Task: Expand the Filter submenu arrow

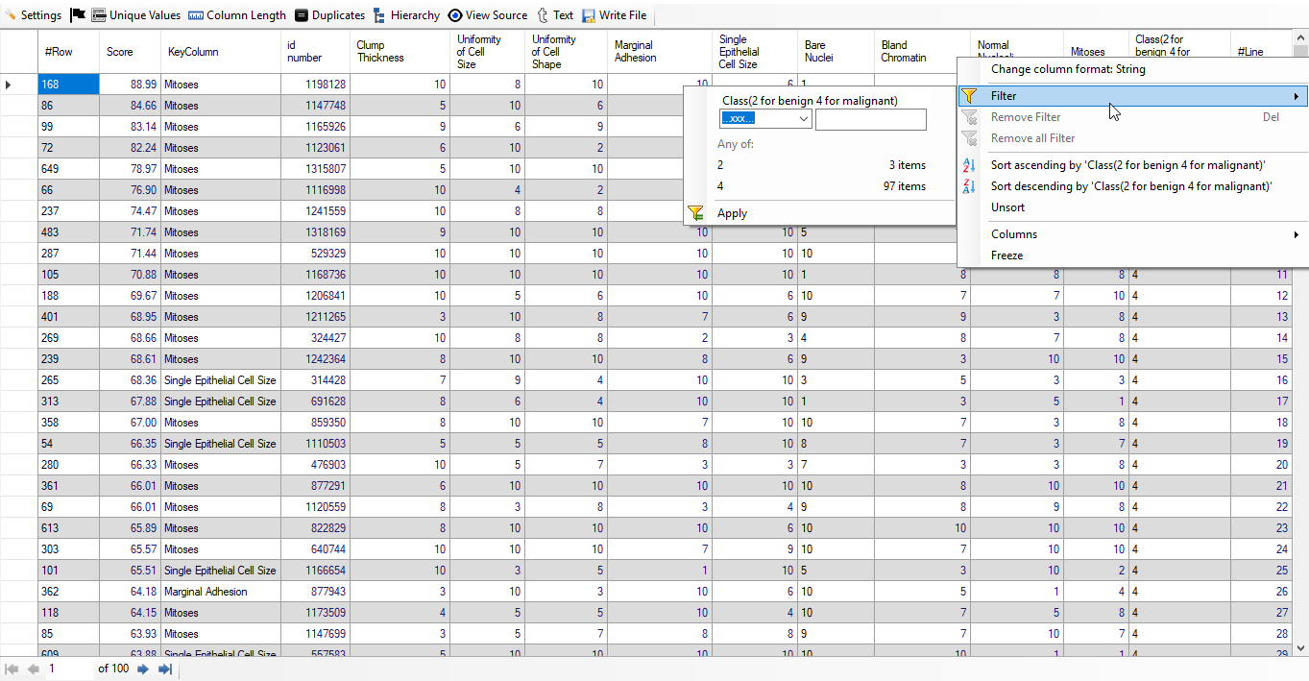Action: tap(1296, 96)
